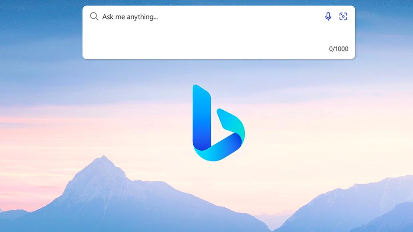Focus the 'Ask me anything...' input field
Screen dimensions: 413x232
pos(219,32)
